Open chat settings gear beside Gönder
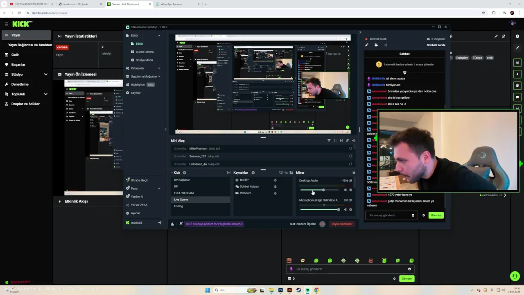The width and height of the screenshot is (524, 295). [424, 215]
